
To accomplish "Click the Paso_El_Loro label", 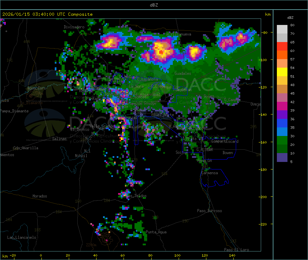I will point(236,250).
